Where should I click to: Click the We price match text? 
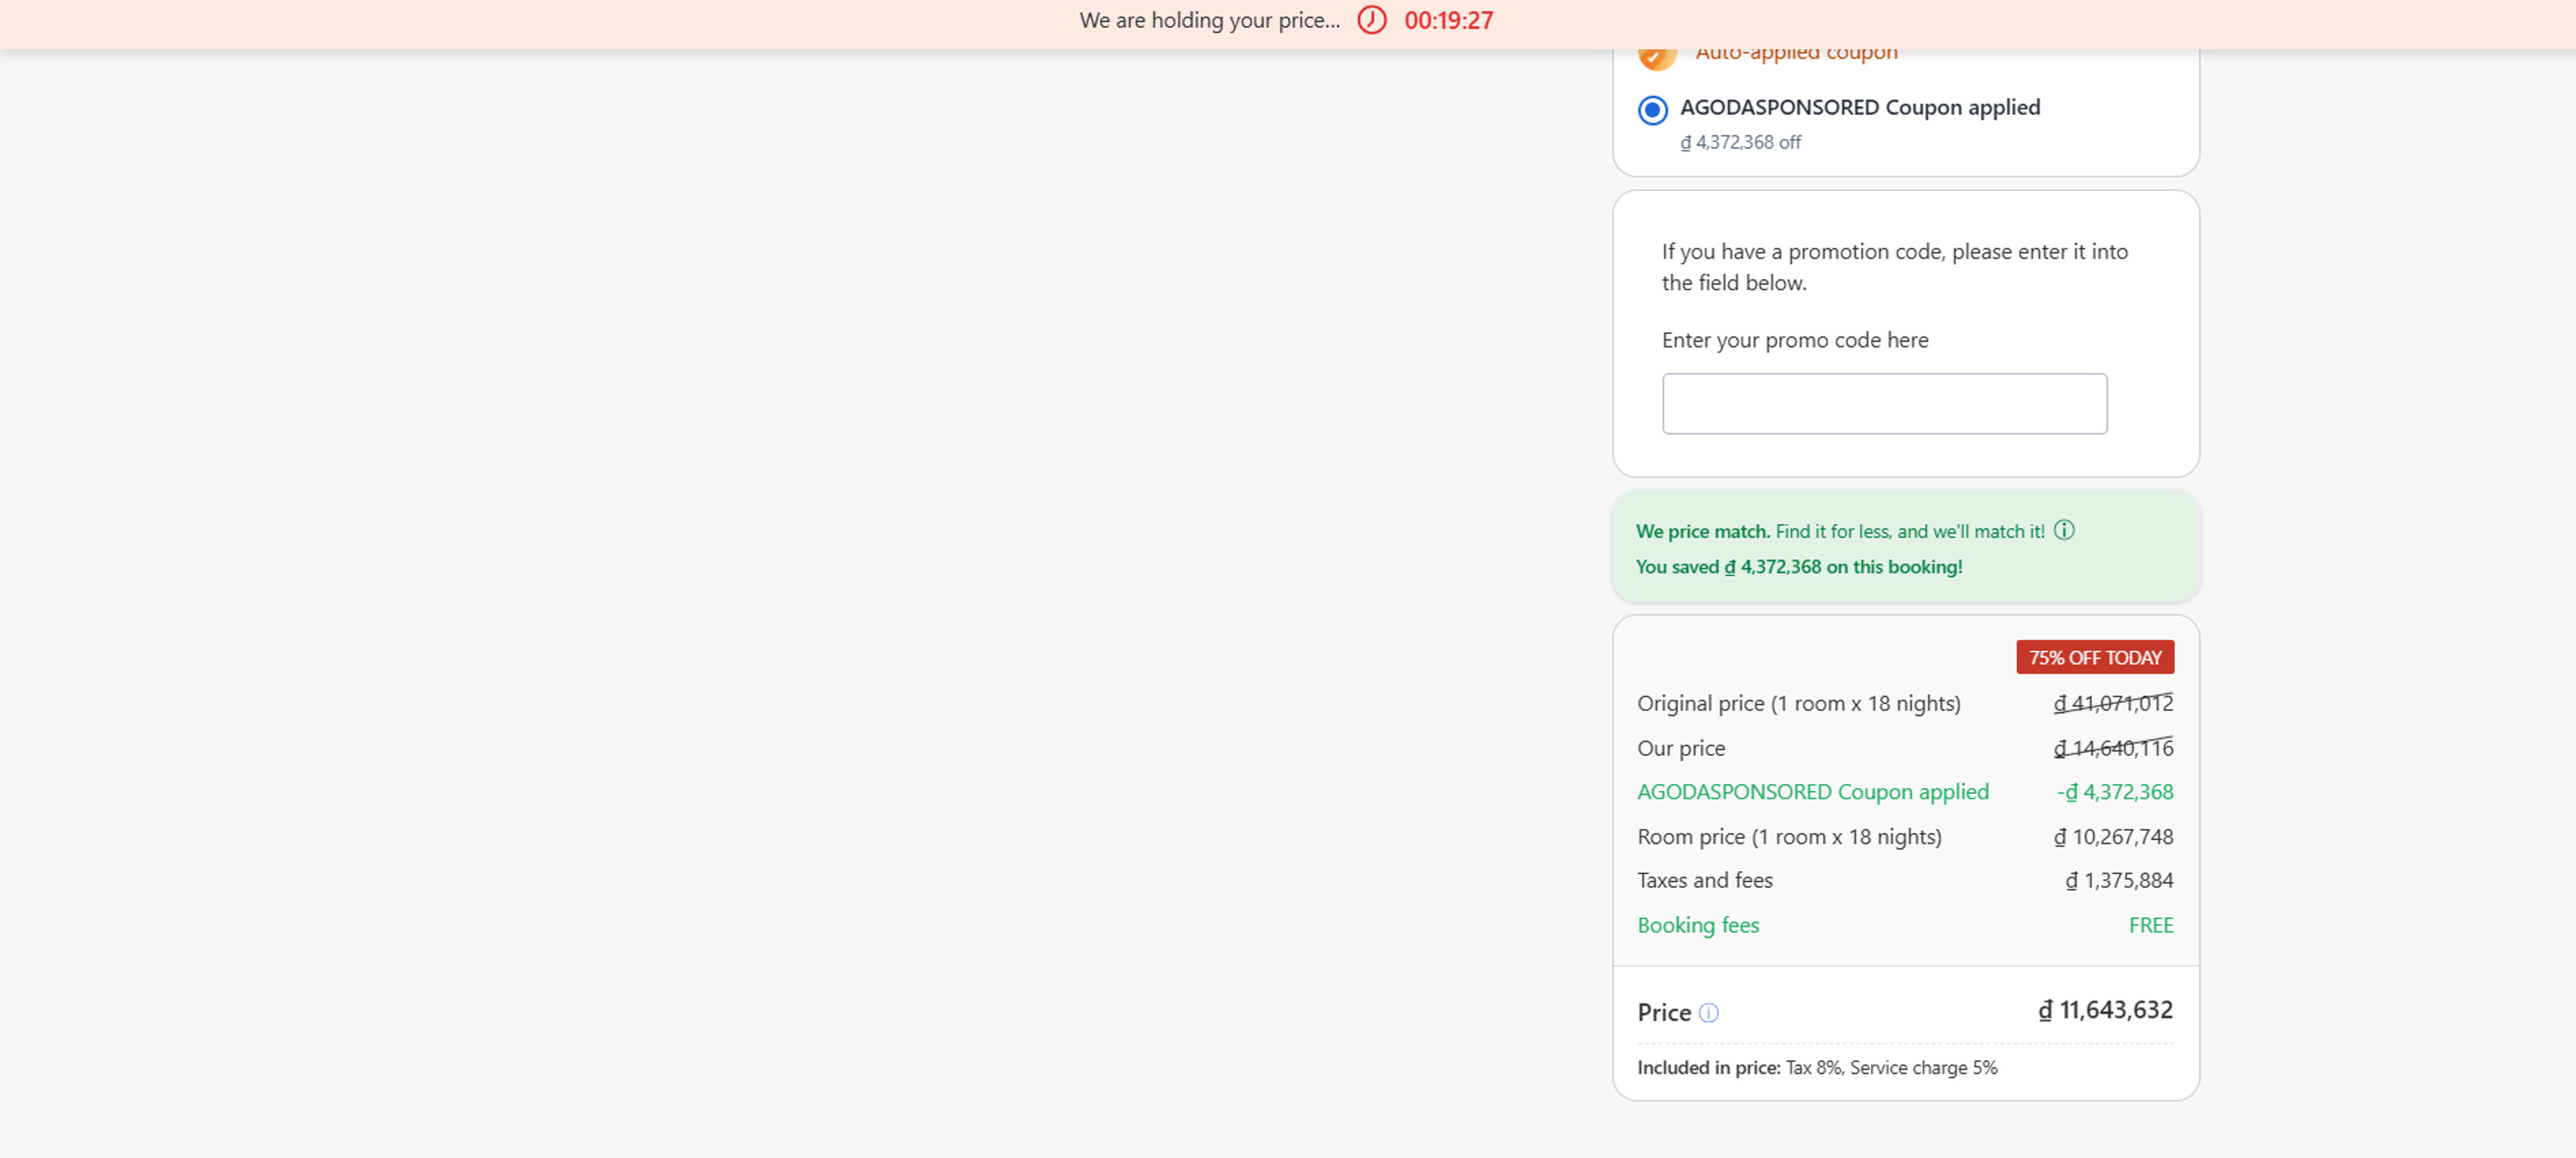[1702, 532]
